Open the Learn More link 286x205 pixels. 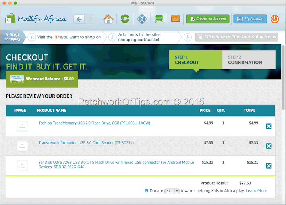[257, 191]
